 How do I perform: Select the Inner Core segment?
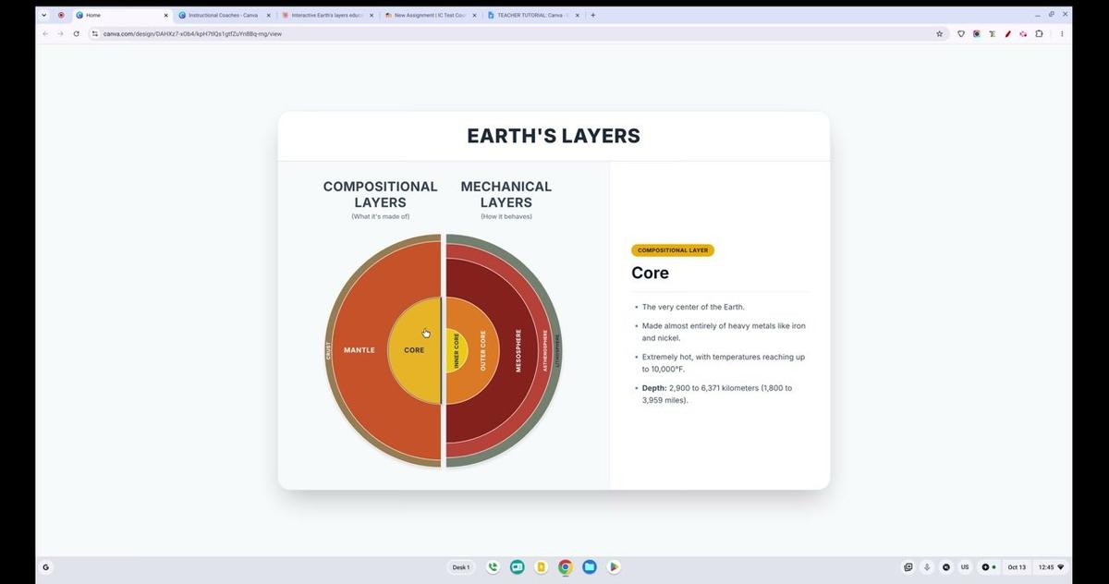point(457,351)
